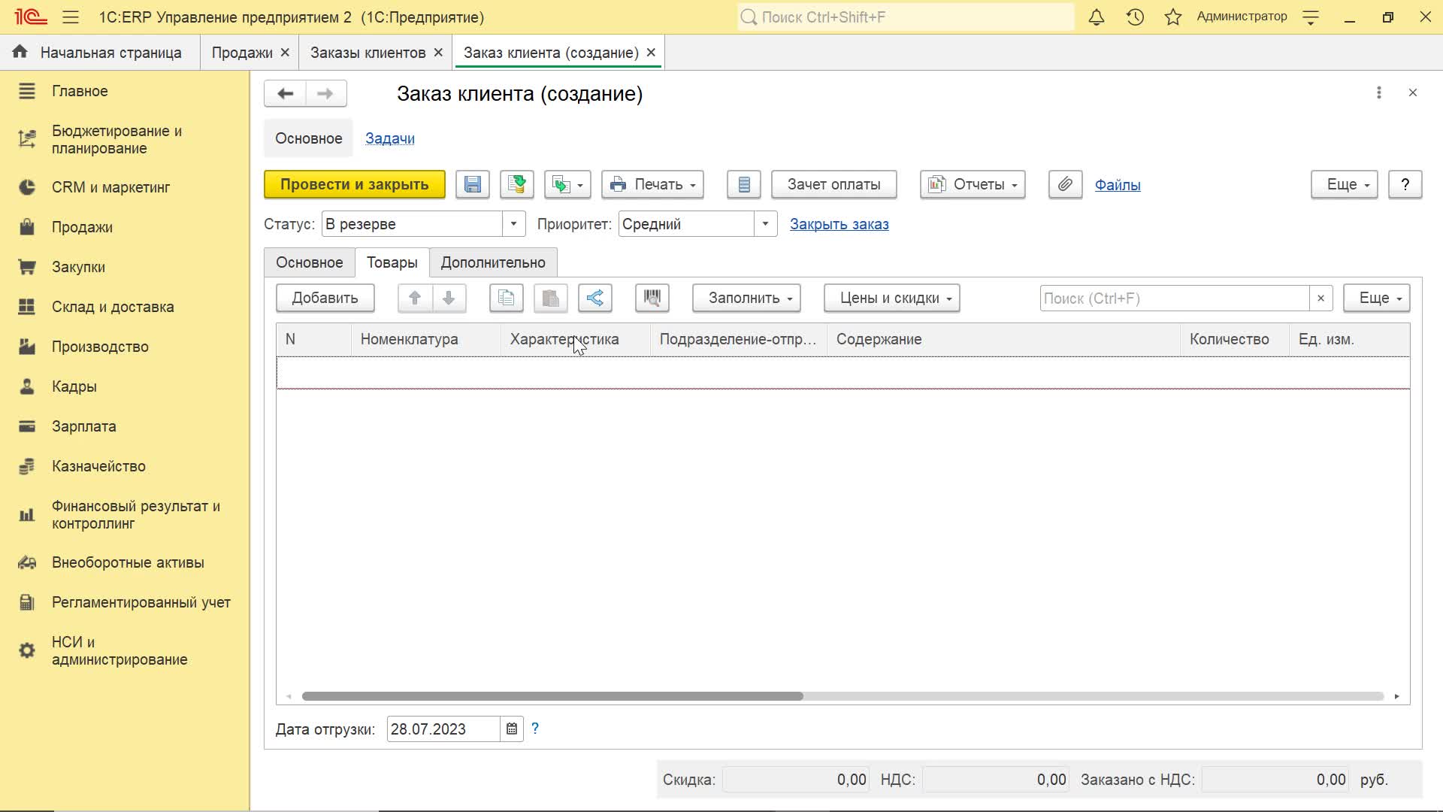1443x812 pixels.
Task: Click Провести и закрыть button
Action: tap(355, 184)
